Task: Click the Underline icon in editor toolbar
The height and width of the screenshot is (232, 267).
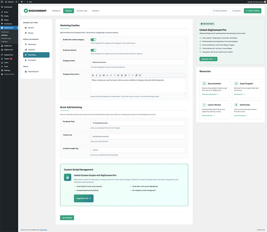Action: [100, 75]
